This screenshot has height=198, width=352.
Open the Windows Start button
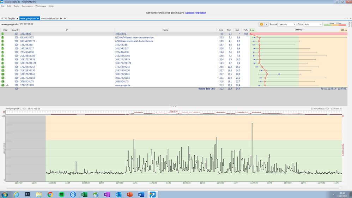(5, 194)
